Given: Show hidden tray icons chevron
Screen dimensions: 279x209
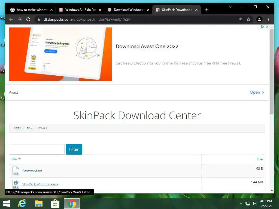Looking at the screenshot, I should click(241, 204).
